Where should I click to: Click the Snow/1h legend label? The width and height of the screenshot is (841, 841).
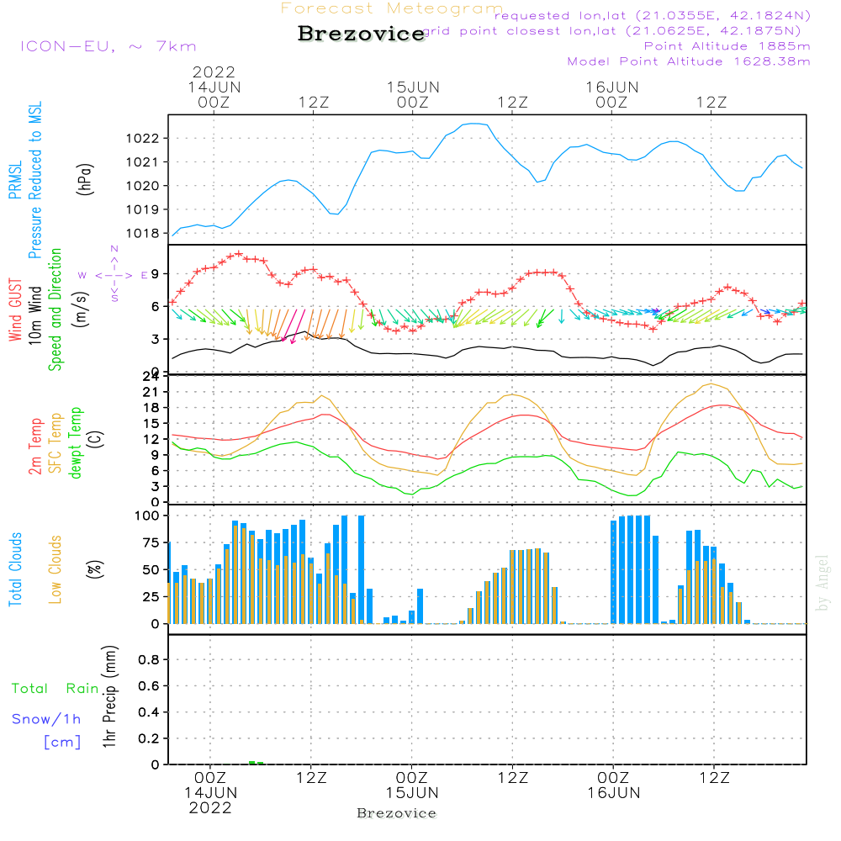[46, 719]
